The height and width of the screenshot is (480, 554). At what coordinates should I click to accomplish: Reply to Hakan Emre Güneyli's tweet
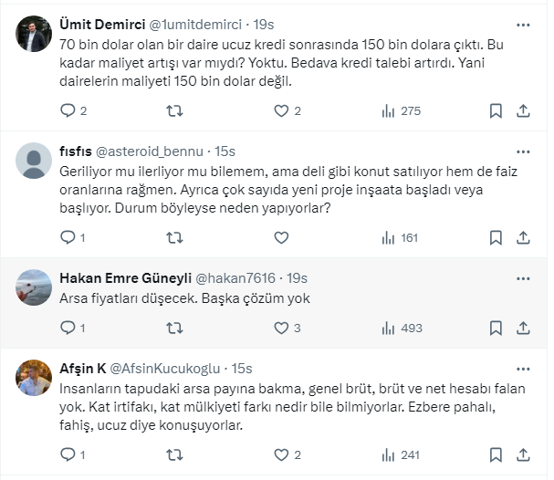68,328
